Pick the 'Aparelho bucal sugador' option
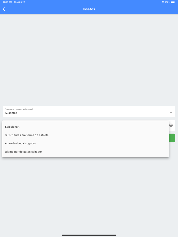 [x=21, y=143]
